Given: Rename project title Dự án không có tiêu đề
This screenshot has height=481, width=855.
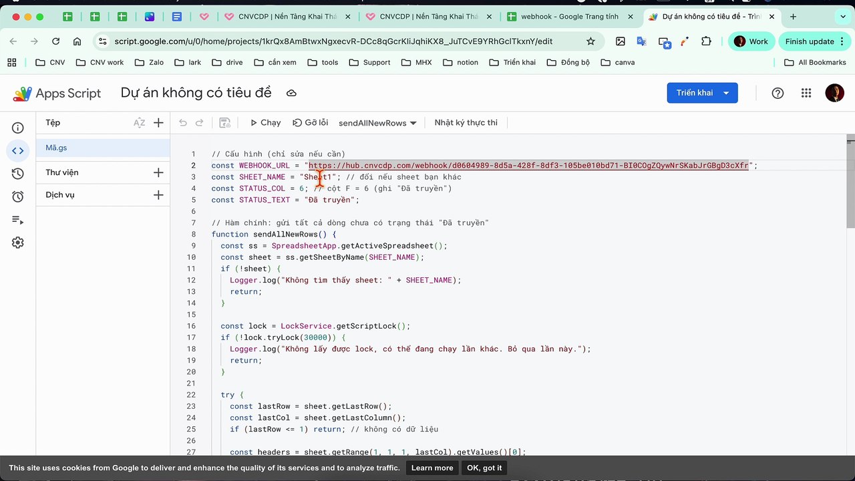Looking at the screenshot, I should [196, 93].
